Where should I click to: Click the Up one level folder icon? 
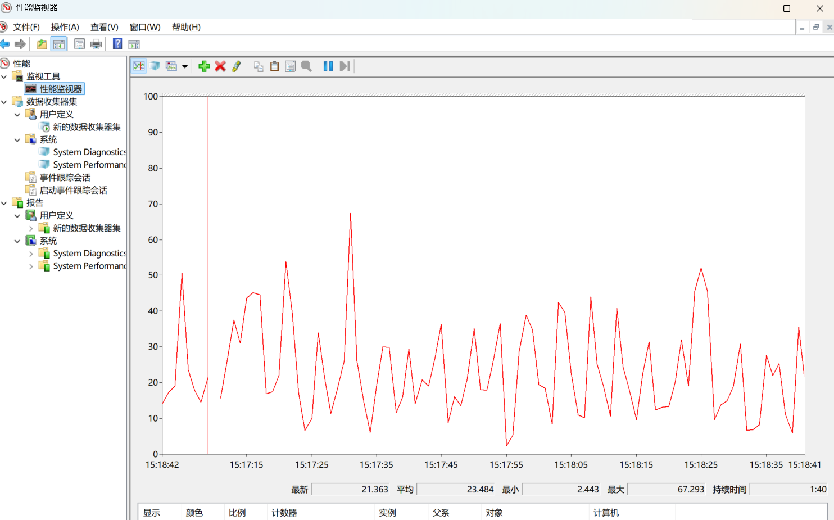[x=42, y=44]
